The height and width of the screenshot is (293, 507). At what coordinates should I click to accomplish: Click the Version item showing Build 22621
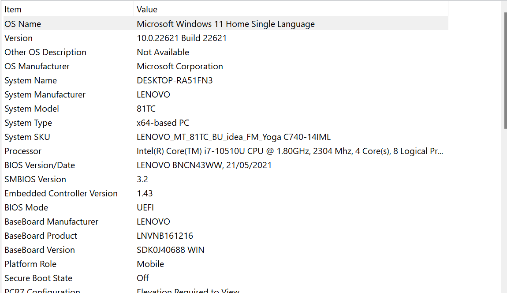tap(176, 38)
